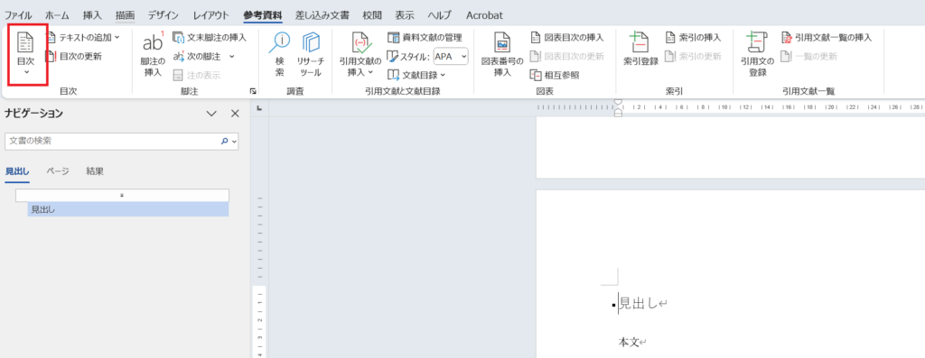Viewport: 925px width, 358px height.
Task: Open the リサーチツール researcher
Action: pyautogui.click(x=311, y=53)
